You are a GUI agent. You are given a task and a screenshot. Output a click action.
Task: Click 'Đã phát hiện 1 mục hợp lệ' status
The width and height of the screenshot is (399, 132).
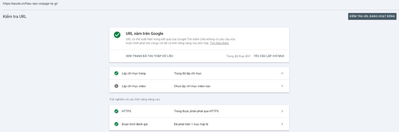point(191,124)
